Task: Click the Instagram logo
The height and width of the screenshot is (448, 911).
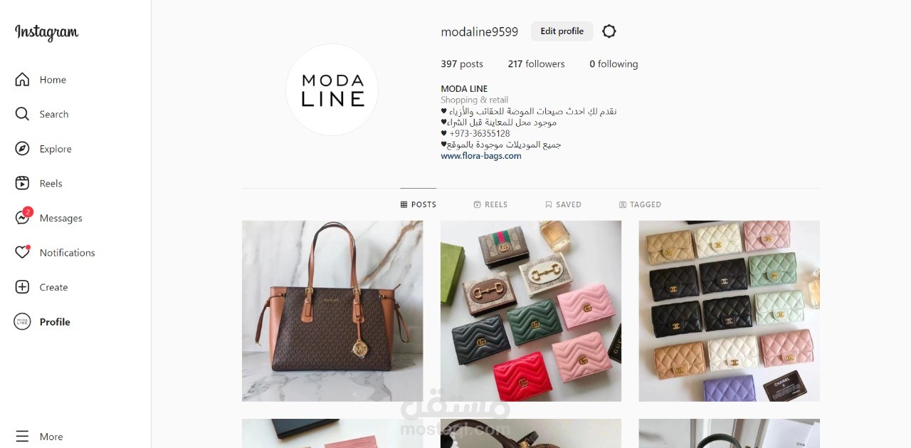Action: pyautogui.click(x=47, y=33)
